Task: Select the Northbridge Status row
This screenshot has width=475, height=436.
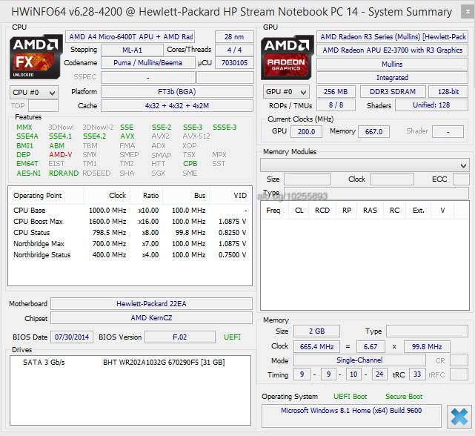Action: click(x=130, y=254)
